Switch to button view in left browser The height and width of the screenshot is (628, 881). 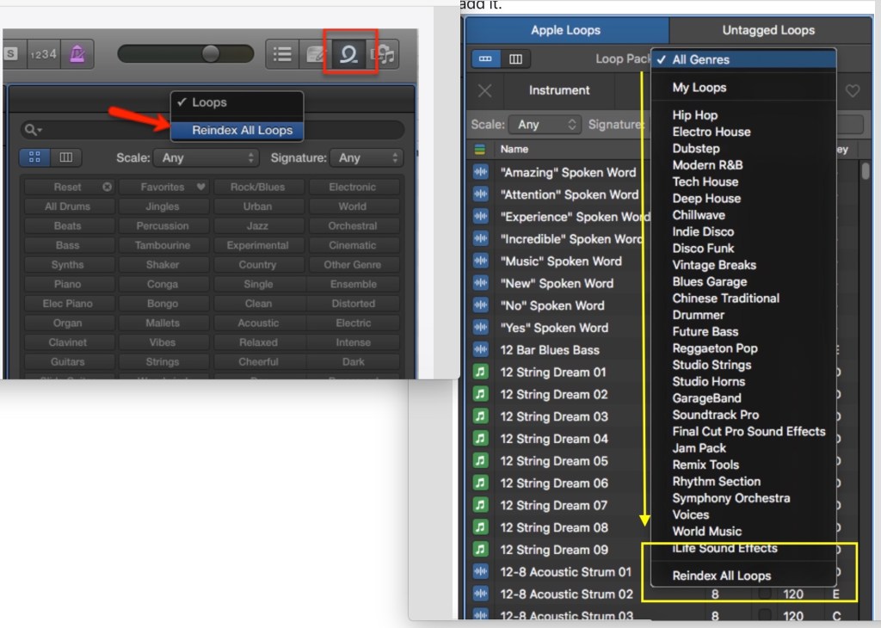pos(34,157)
